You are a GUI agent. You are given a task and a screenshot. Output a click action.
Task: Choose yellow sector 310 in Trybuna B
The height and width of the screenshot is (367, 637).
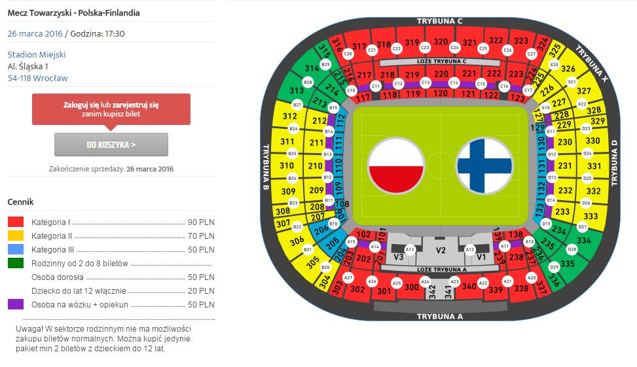pos(286,166)
